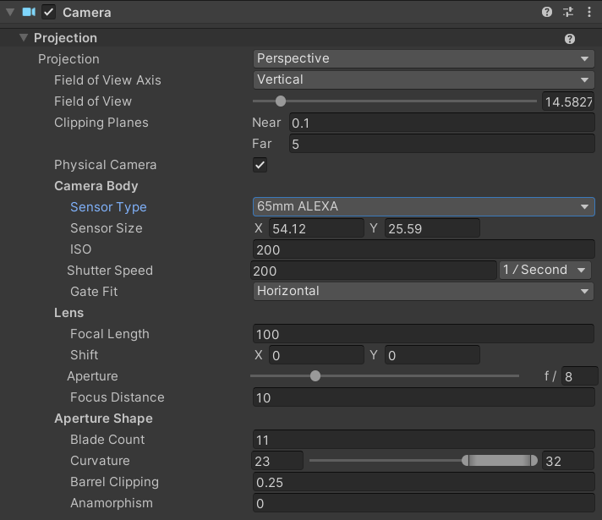Click the Shutter Speed label

coord(110,271)
